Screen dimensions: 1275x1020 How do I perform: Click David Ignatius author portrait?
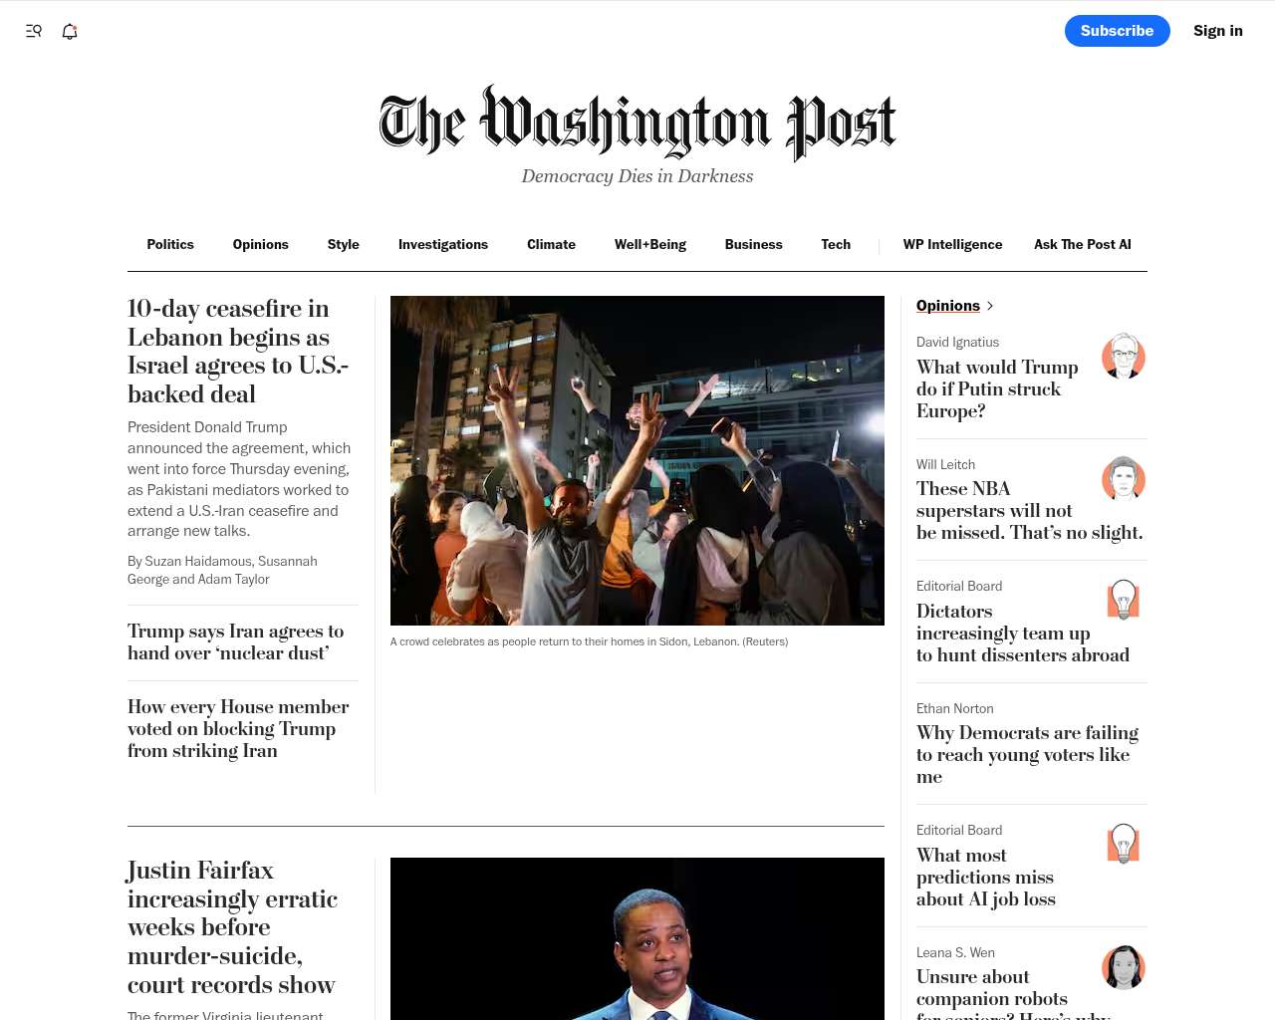(1124, 357)
